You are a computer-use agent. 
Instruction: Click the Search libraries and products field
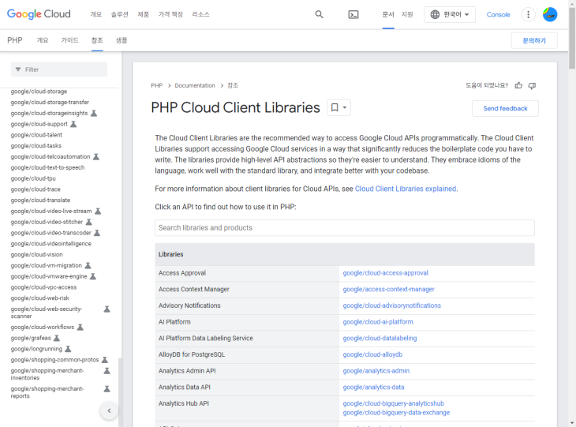344,227
